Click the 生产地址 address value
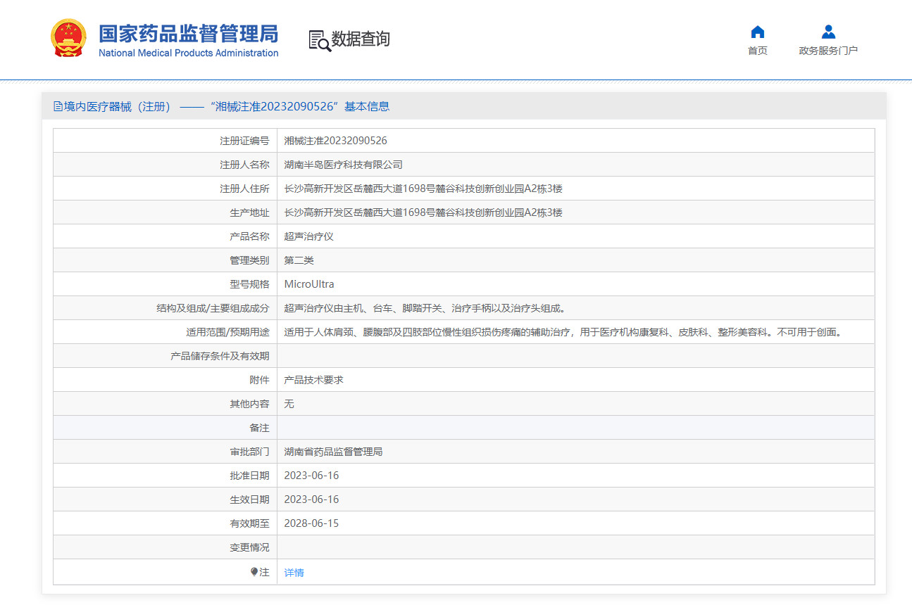Viewport: 912px width, 605px height. coord(423,212)
